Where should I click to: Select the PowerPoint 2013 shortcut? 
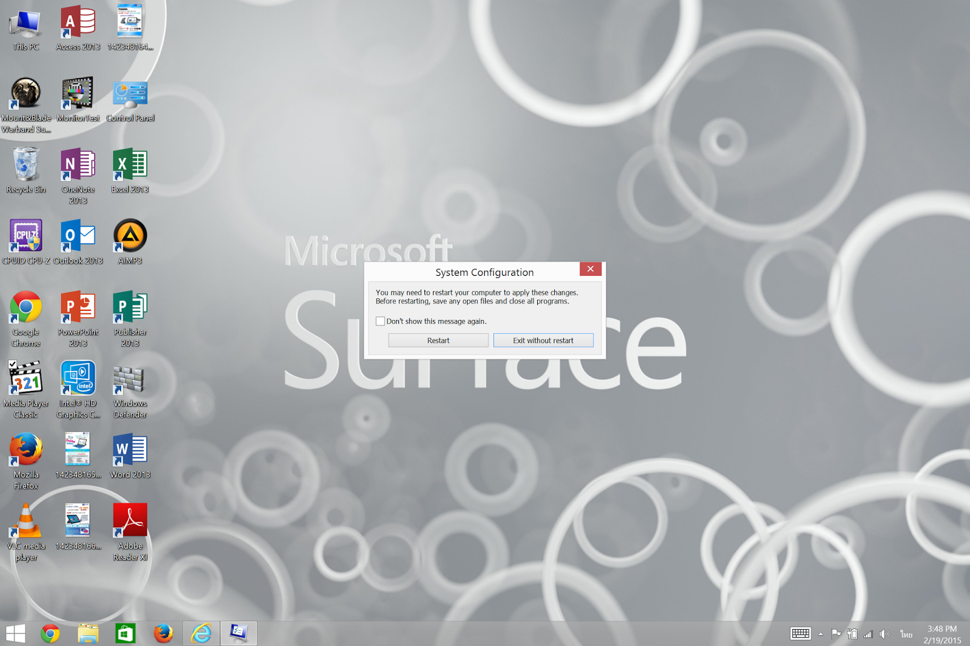78,319
